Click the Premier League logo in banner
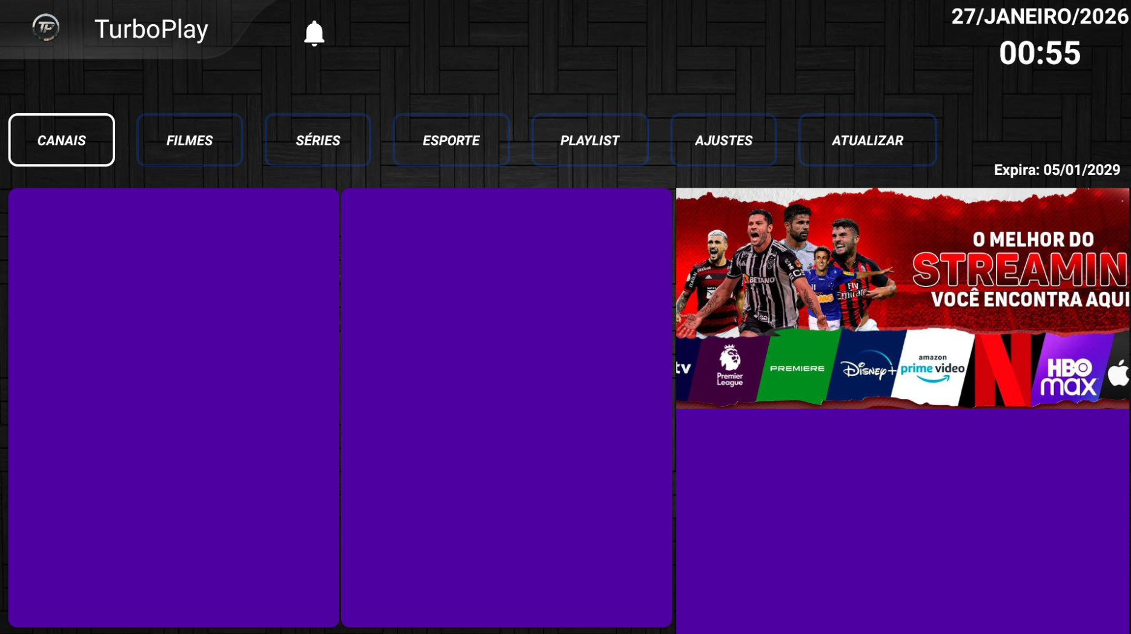The image size is (1131, 634). (x=729, y=366)
